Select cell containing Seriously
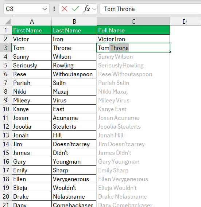The width and height of the screenshot is (201, 207). (x=32, y=65)
